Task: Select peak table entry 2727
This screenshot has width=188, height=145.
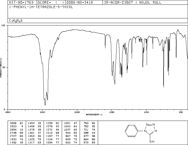Action: tap(13, 136)
